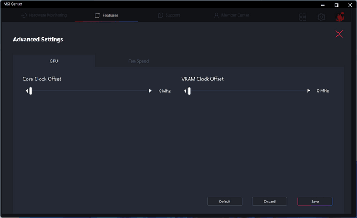This screenshot has width=357, height=218.
Task: Open the apps grid icon
Action: click(x=302, y=17)
